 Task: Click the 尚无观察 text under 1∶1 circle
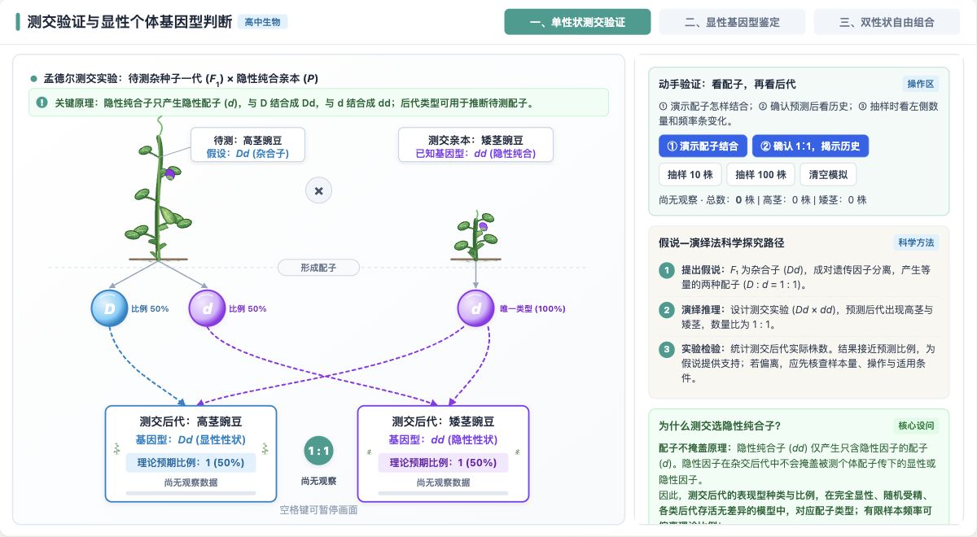(318, 481)
